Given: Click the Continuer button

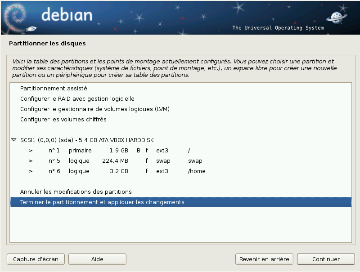Looking at the screenshot, I should (x=326, y=259).
